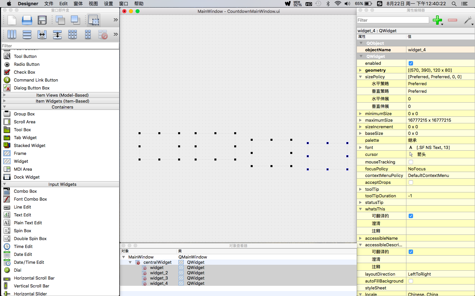Open the 文件 menu
The height and width of the screenshot is (296, 475).
point(49,4)
